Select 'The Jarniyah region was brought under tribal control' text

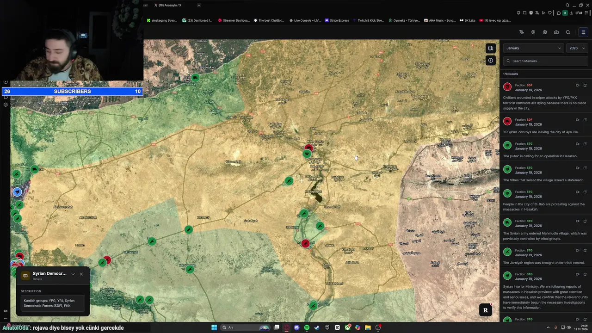coord(544,263)
